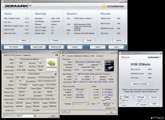Click the NVIDIA logo in GPU-Z
165x120 pixels.
click(x=52, y=65)
